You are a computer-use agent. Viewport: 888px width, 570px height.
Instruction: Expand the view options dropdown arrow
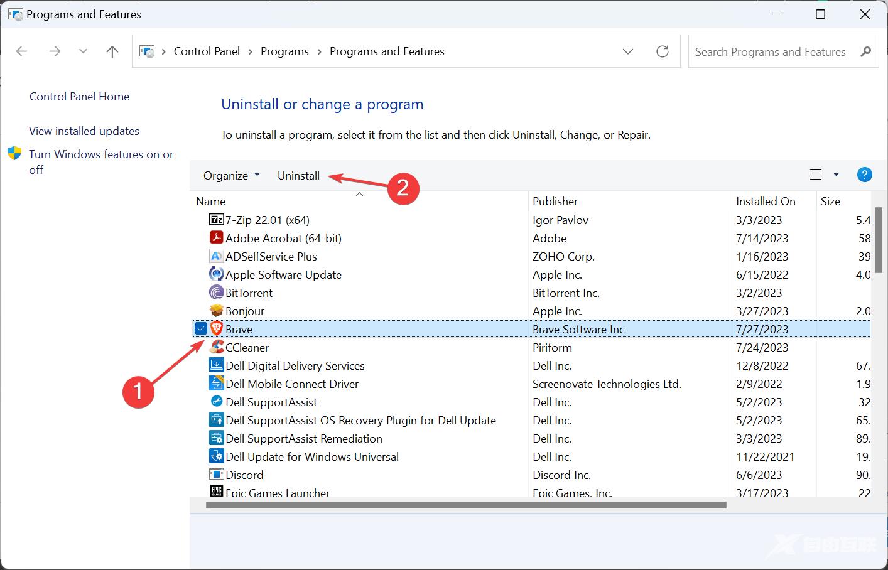pyautogui.click(x=836, y=175)
